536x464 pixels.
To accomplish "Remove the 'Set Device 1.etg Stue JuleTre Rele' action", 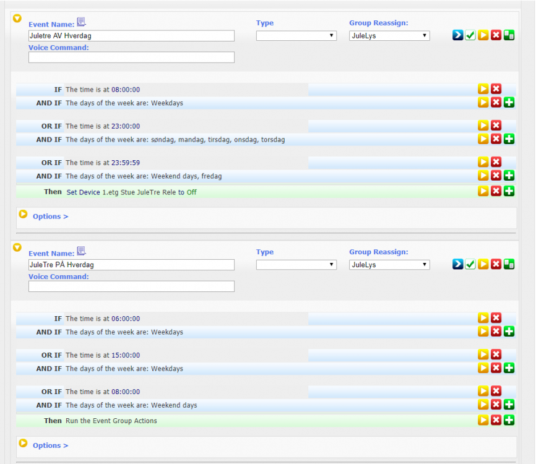I will click(x=496, y=191).
